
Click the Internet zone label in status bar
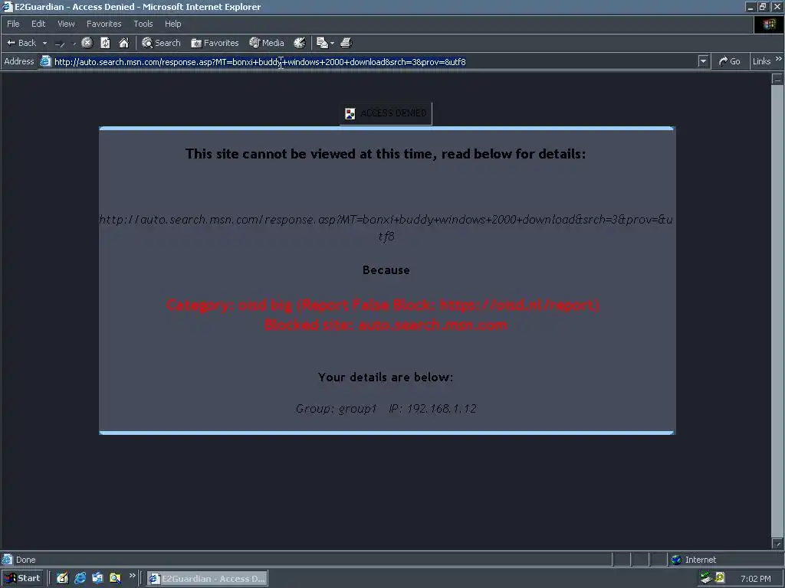point(701,560)
